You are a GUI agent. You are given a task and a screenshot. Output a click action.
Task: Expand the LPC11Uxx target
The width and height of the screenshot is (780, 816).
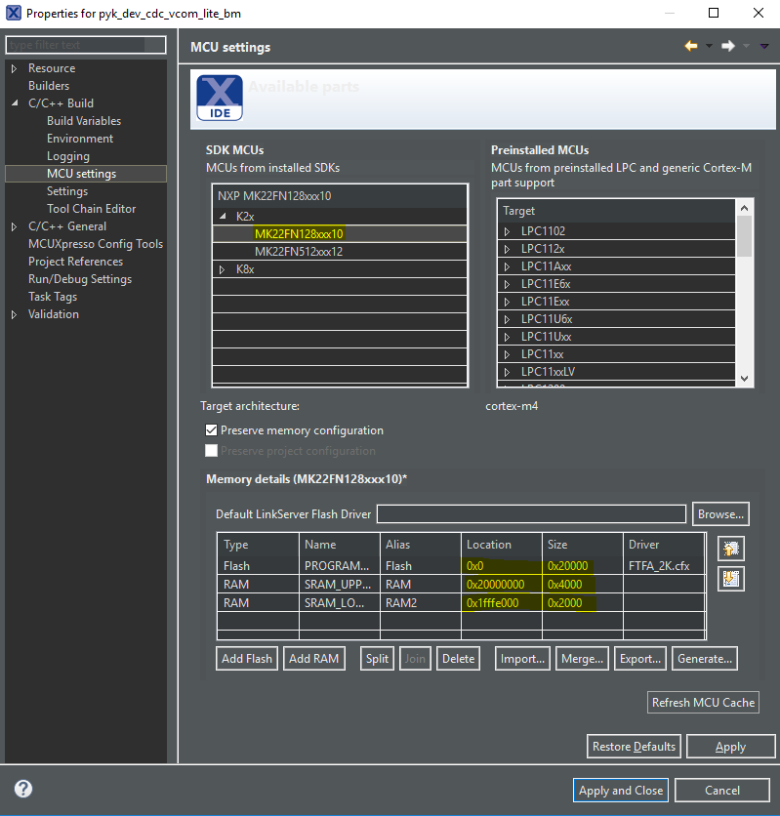508,337
